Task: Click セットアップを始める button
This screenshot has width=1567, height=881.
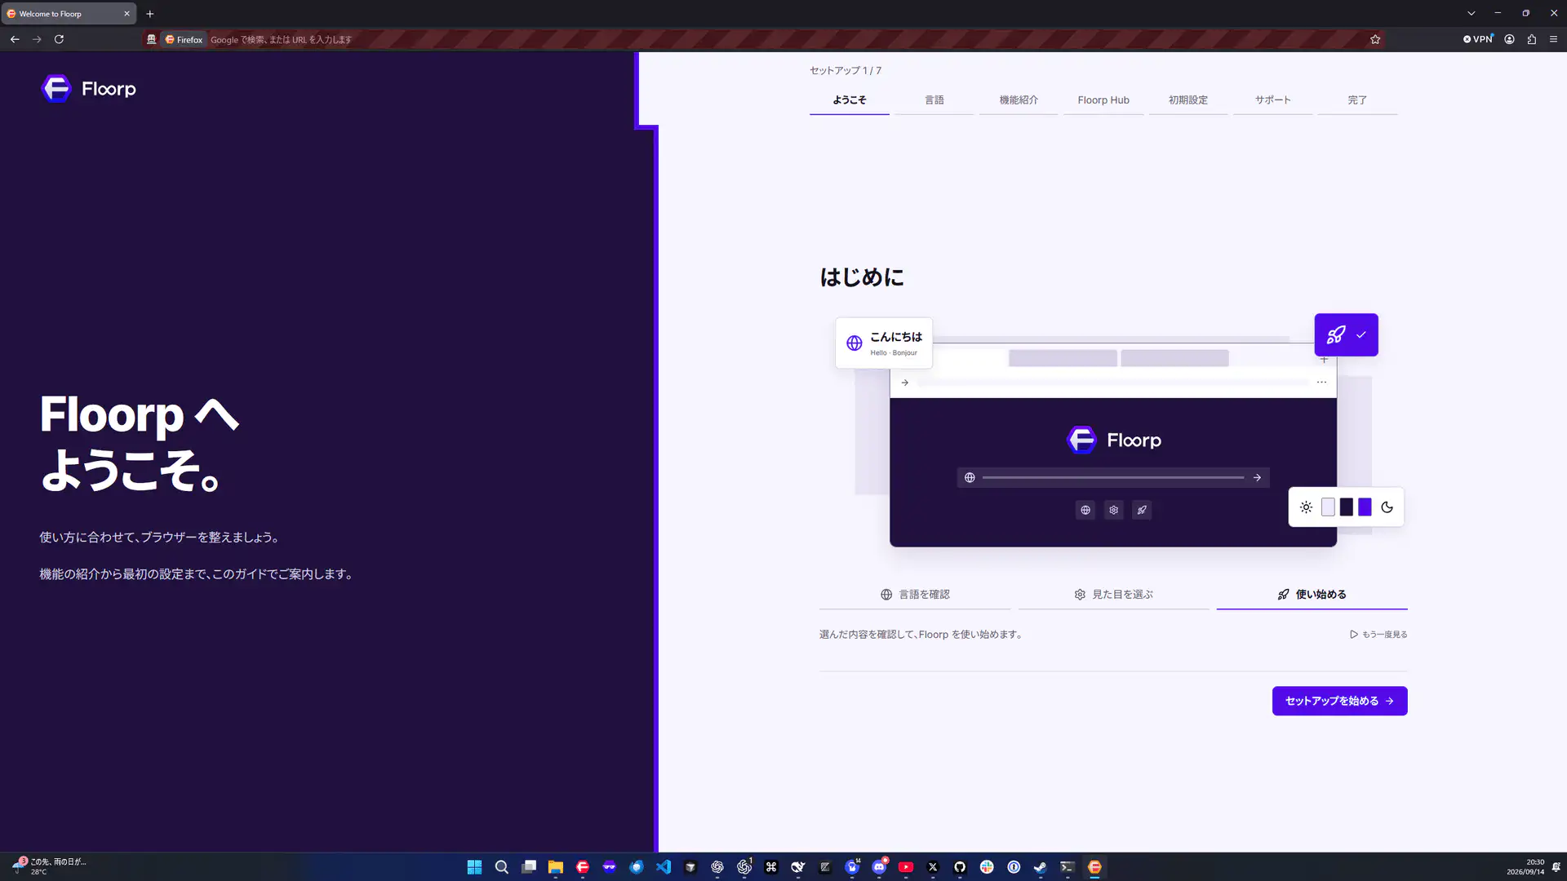Action: (1339, 701)
